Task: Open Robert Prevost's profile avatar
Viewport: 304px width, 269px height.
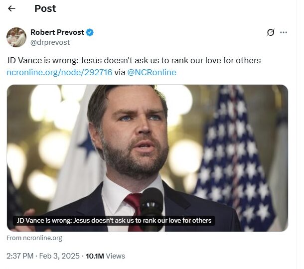Action: [16, 37]
